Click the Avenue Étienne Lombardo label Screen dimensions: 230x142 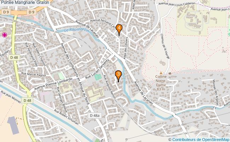point(53,84)
